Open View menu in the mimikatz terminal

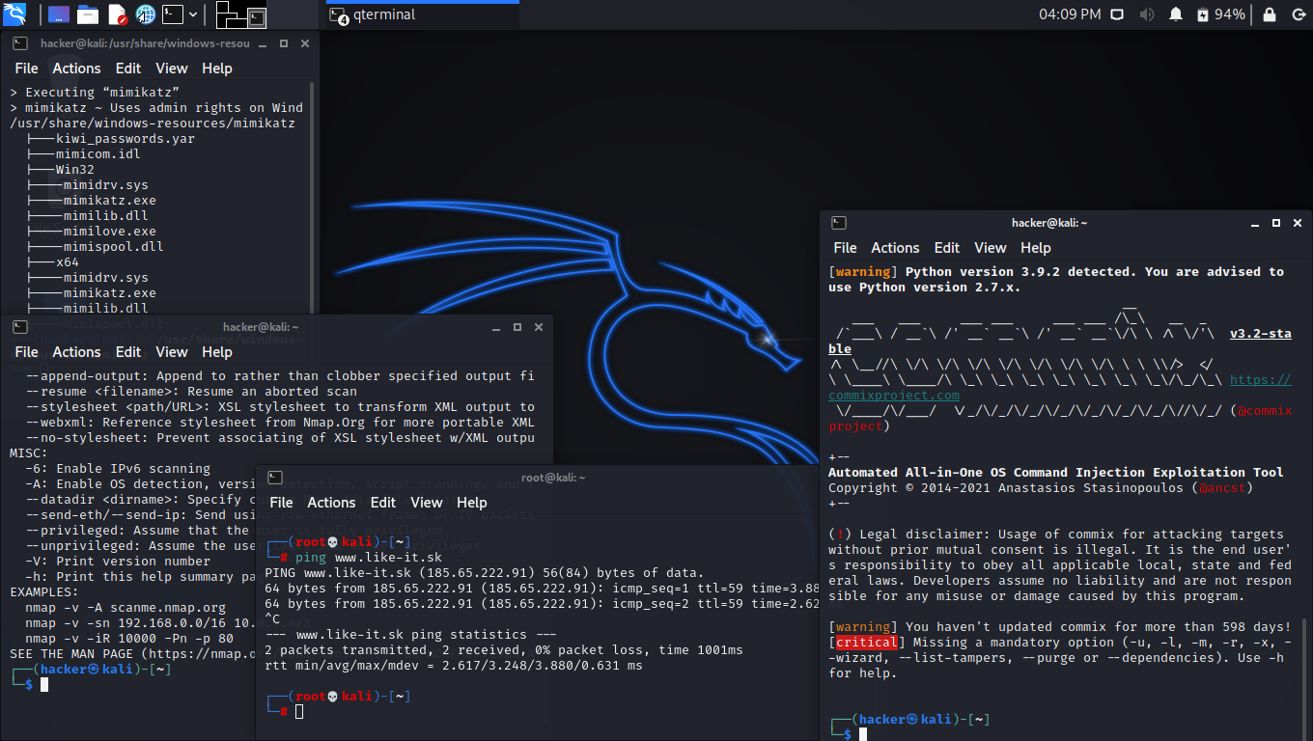172,69
